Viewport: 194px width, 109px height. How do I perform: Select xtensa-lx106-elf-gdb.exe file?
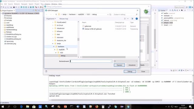tap(93, 29)
